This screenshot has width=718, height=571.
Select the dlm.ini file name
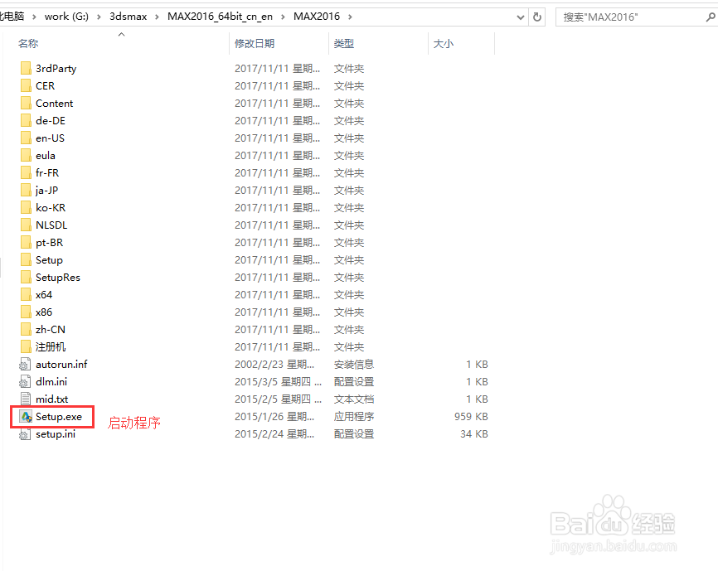(x=51, y=381)
